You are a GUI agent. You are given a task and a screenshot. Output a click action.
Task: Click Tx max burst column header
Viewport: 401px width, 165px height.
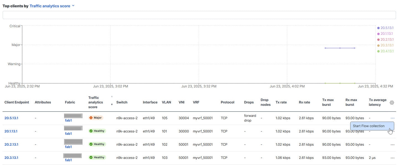click(328, 102)
